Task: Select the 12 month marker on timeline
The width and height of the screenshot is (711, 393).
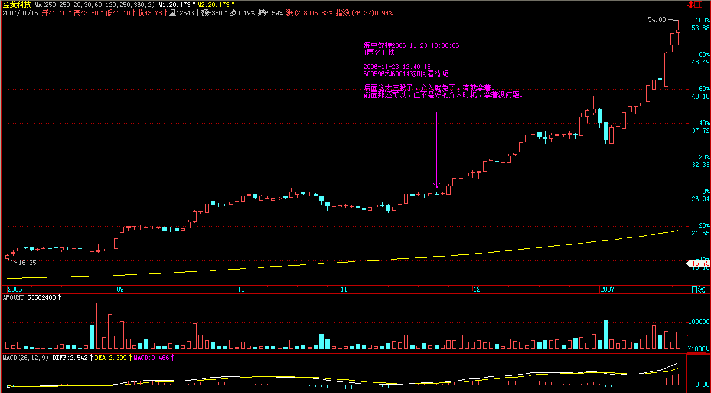Action: click(x=477, y=289)
